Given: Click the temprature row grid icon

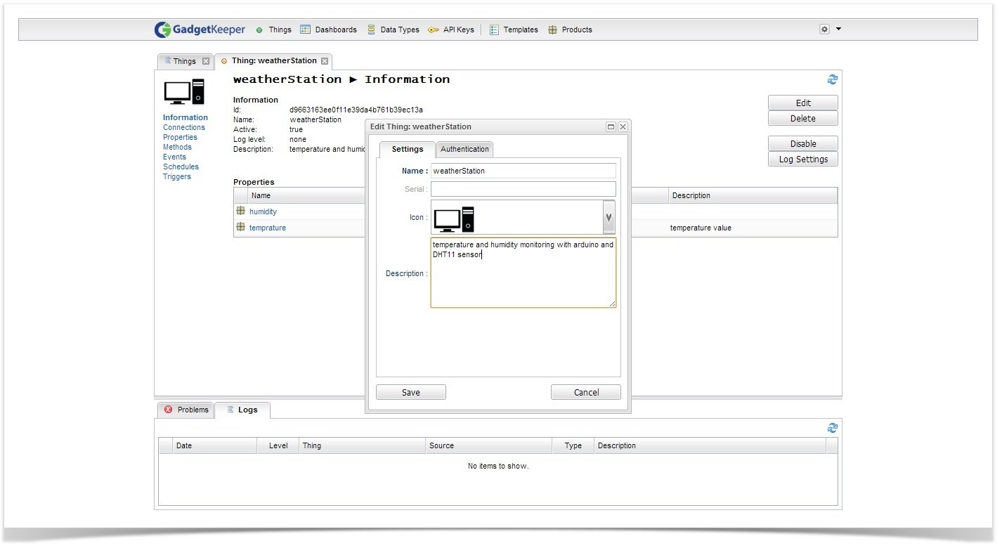Looking at the screenshot, I should pos(240,227).
